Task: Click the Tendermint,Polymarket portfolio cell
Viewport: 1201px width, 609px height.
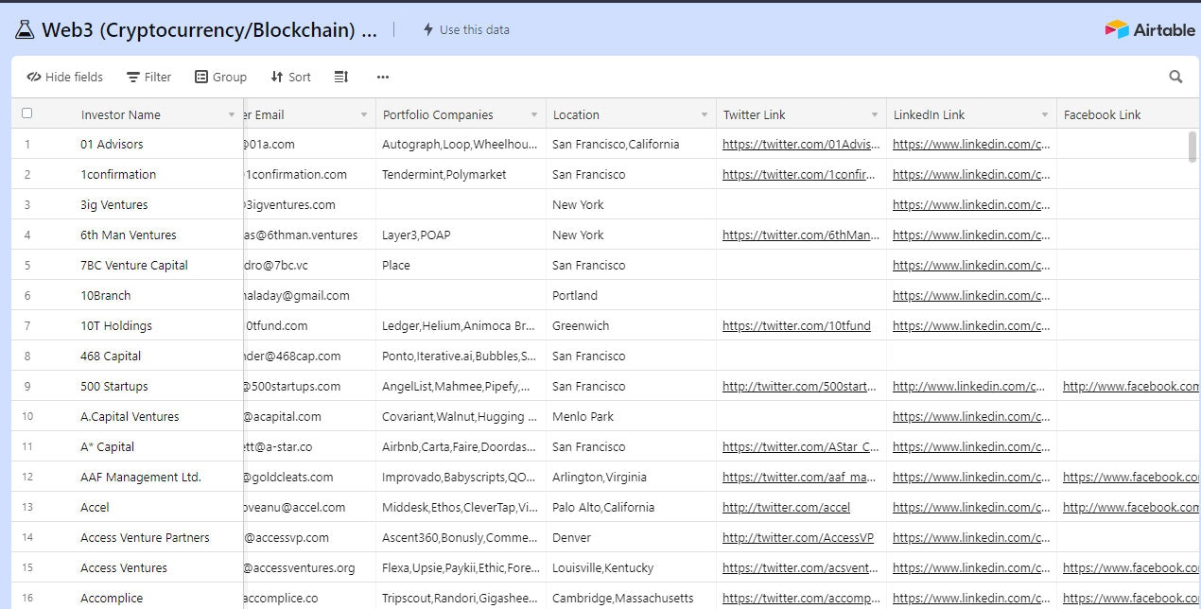Action: (461, 175)
